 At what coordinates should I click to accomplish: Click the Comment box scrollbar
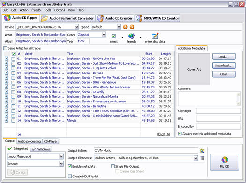239,99
